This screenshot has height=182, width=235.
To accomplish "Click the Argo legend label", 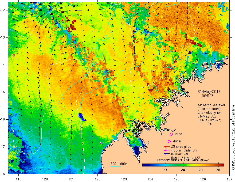I will 178,134.
